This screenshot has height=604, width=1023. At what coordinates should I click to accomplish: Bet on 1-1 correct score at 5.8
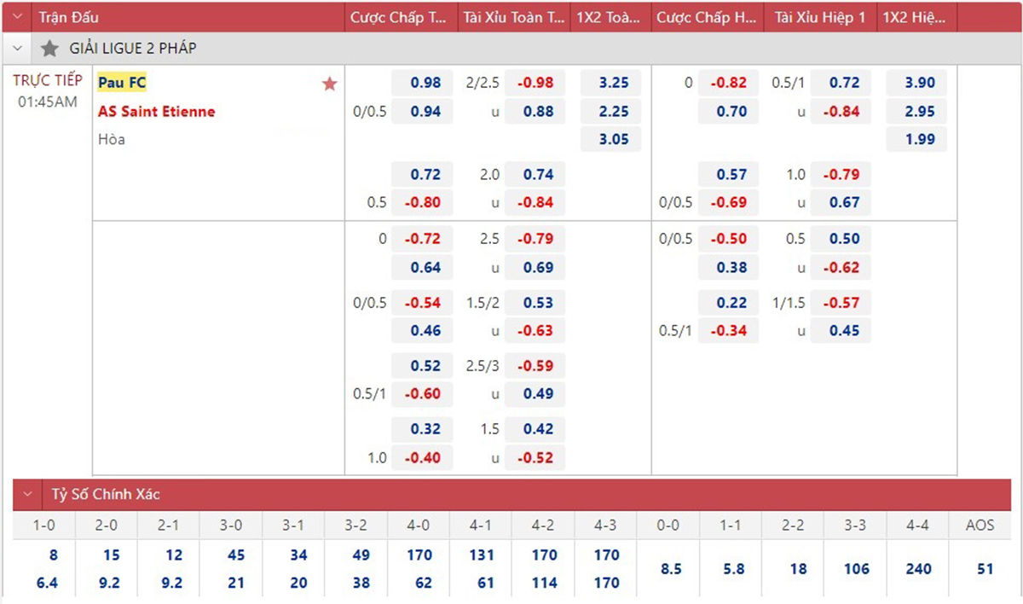click(733, 568)
